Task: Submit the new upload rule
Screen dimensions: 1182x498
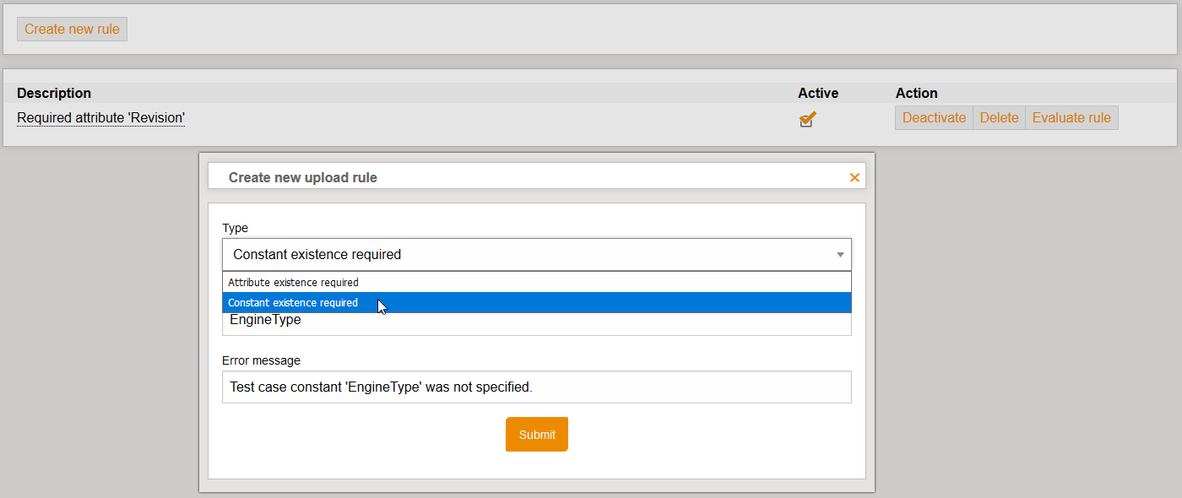Action: pos(537,435)
